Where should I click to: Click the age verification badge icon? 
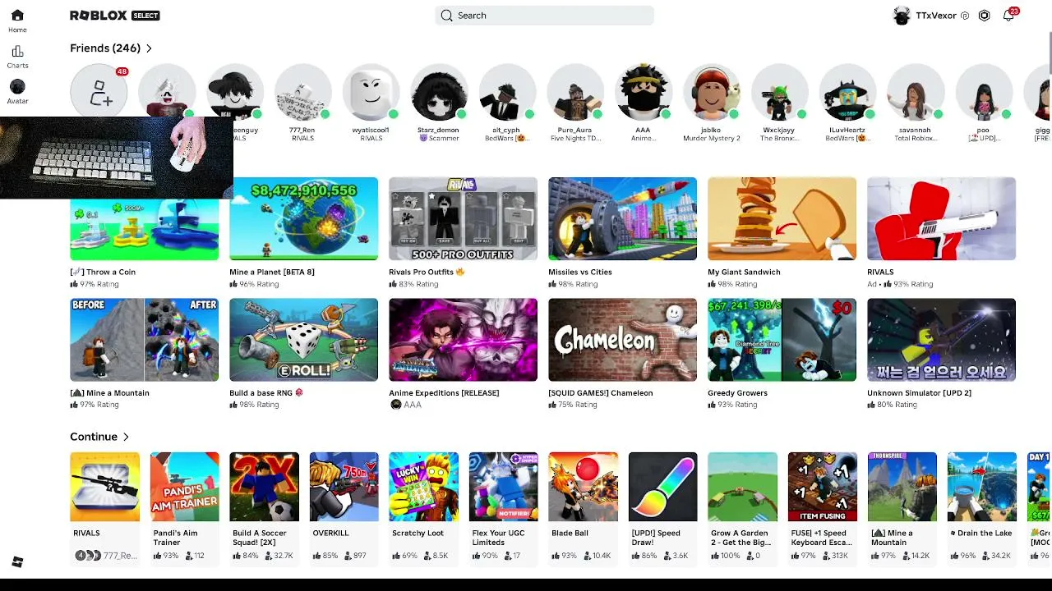965,16
